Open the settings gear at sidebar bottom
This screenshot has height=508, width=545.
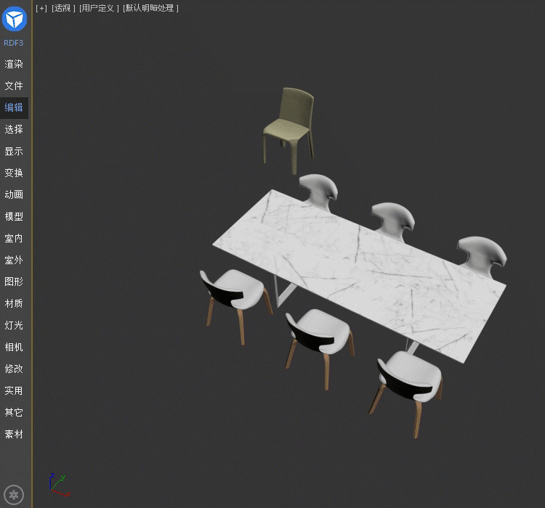tap(14, 494)
